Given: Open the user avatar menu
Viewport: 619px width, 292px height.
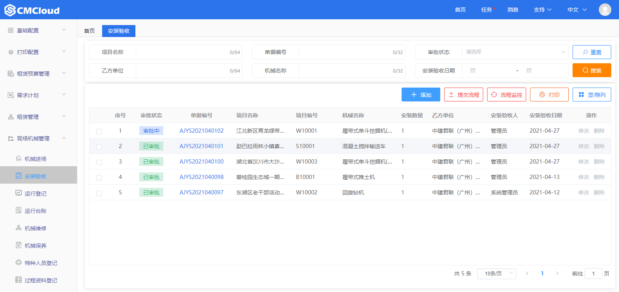Looking at the screenshot, I should tap(605, 10).
